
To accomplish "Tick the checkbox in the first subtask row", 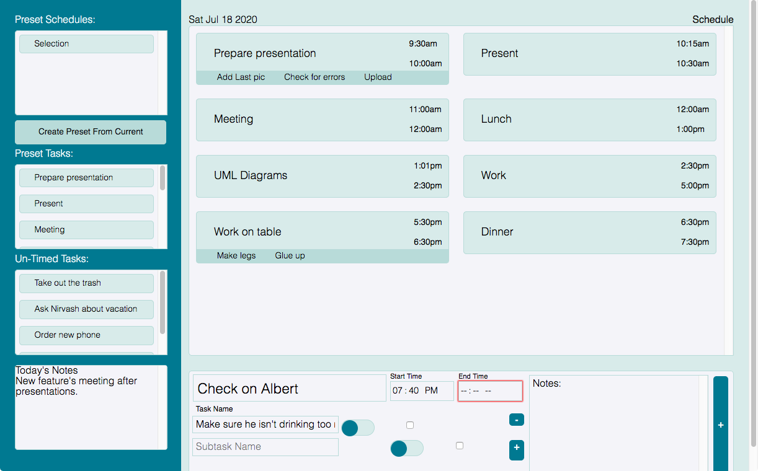I will tap(410, 425).
